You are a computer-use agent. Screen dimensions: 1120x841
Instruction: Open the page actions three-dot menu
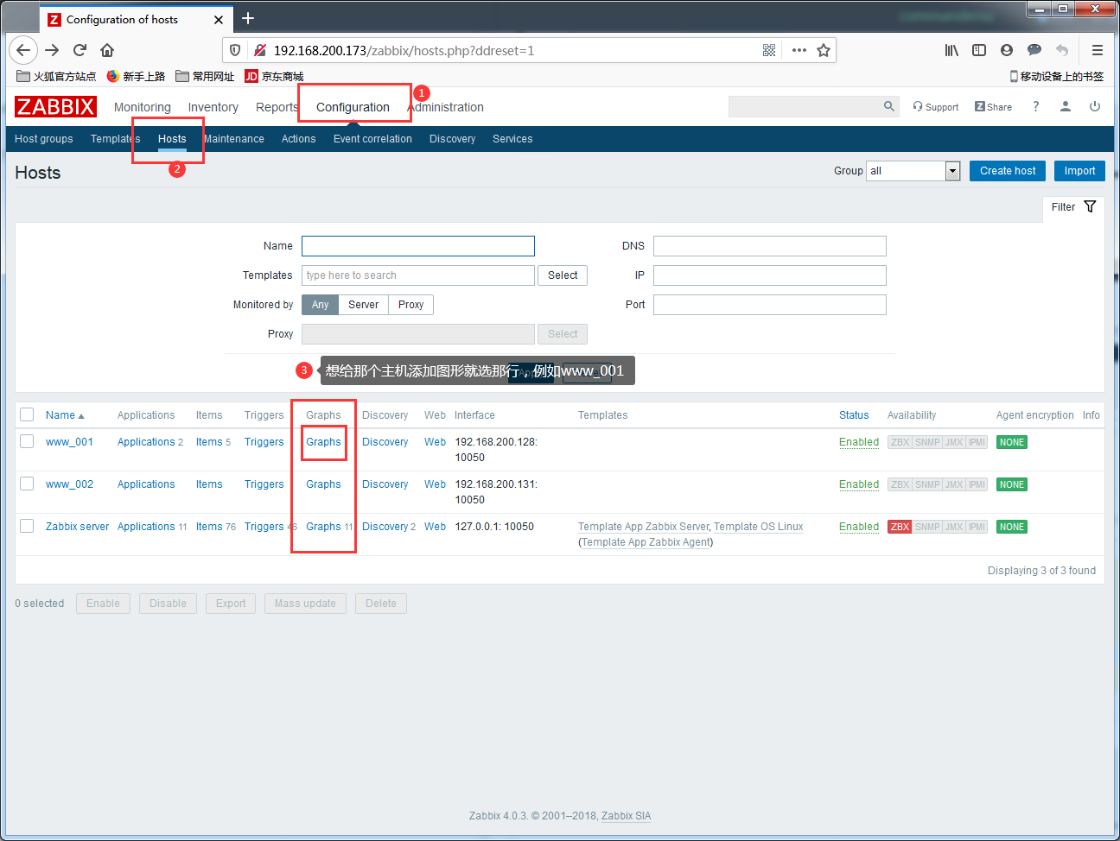click(x=799, y=50)
